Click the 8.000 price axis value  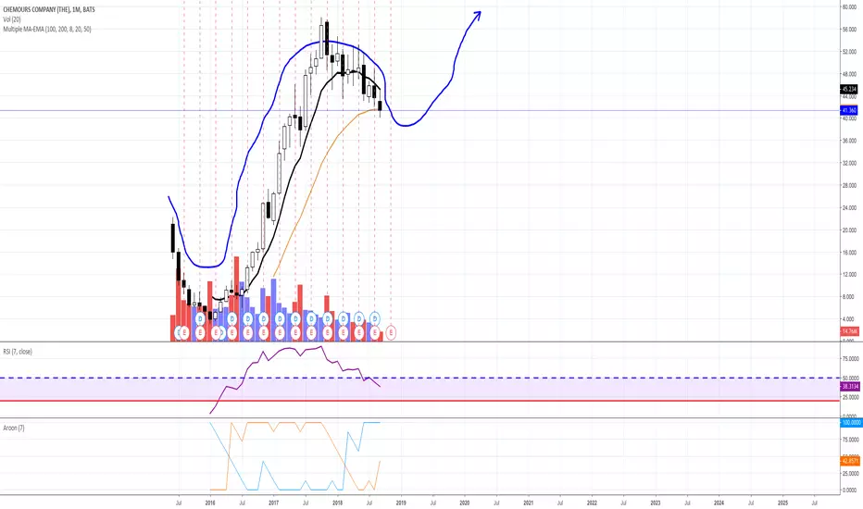pos(848,297)
